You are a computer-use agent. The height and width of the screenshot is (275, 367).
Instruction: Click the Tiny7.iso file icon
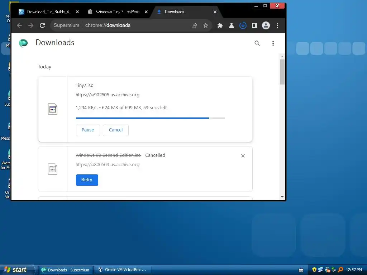coord(53,109)
